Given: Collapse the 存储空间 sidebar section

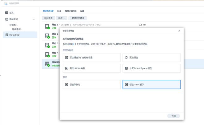Looking at the screenshot, I should 34,19.
